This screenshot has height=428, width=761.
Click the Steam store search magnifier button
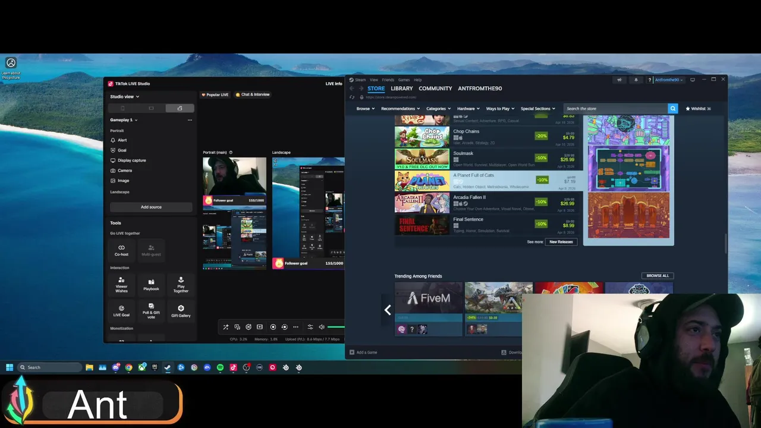click(672, 109)
